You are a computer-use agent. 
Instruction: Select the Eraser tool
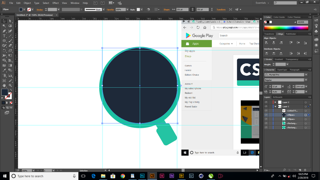[10, 46]
